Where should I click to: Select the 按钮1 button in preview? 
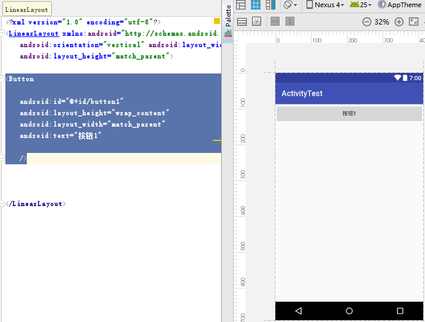pos(349,114)
